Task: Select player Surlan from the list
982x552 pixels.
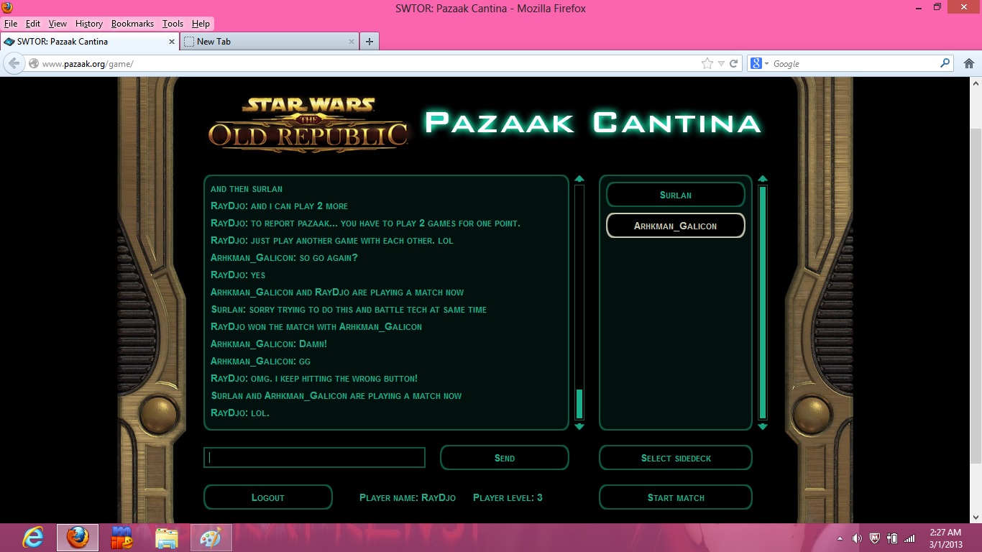Action: 675,195
